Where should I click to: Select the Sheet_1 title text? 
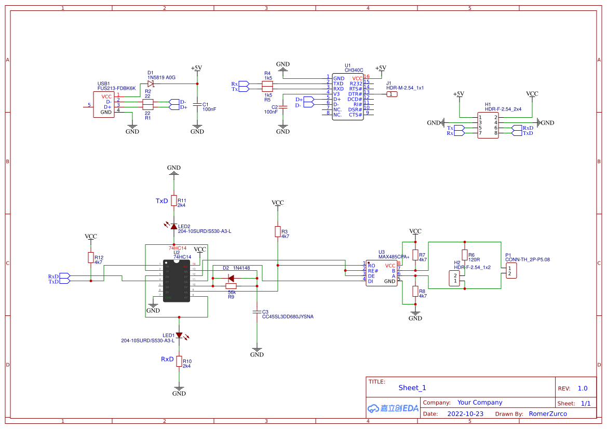coord(412,388)
